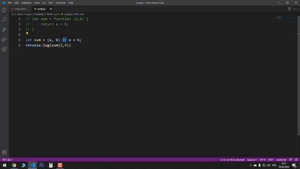Click the VS Code logo in title bar

click(3, 3)
